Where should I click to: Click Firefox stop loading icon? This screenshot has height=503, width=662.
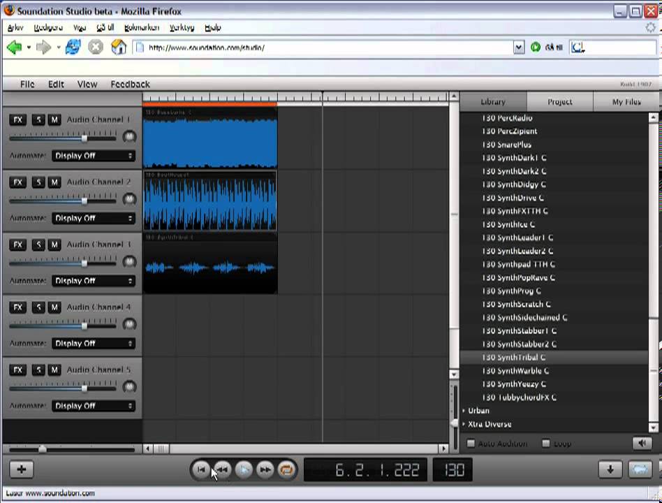96,47
